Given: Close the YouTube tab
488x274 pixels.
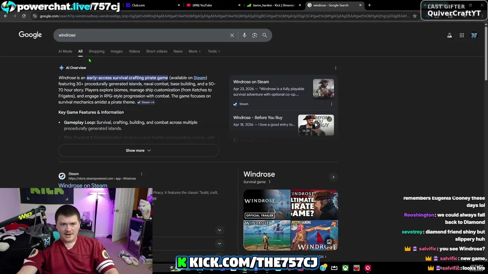Looking at the screenshot, I should 239,5.
